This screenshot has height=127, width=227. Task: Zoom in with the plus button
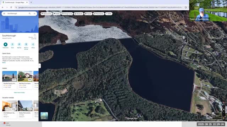click(224, 112)
